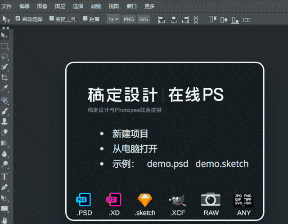Image resolution: width=288 pixels, height=224 pixels.
Task: Open the 图层 menu
Action: (x=60, y=6)
